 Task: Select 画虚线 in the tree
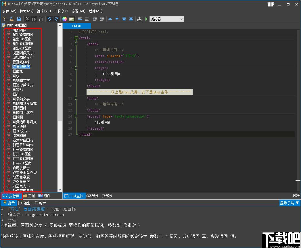[18, 71]
